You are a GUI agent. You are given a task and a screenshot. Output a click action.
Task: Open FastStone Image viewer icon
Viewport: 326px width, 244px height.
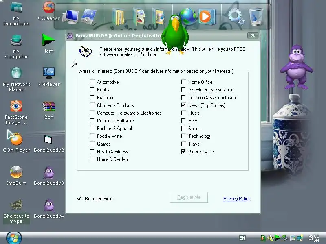point(16,113)
